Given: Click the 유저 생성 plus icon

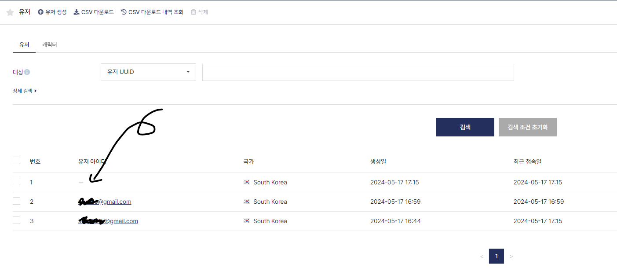Looking at the screenshot, I should (40, 12).
